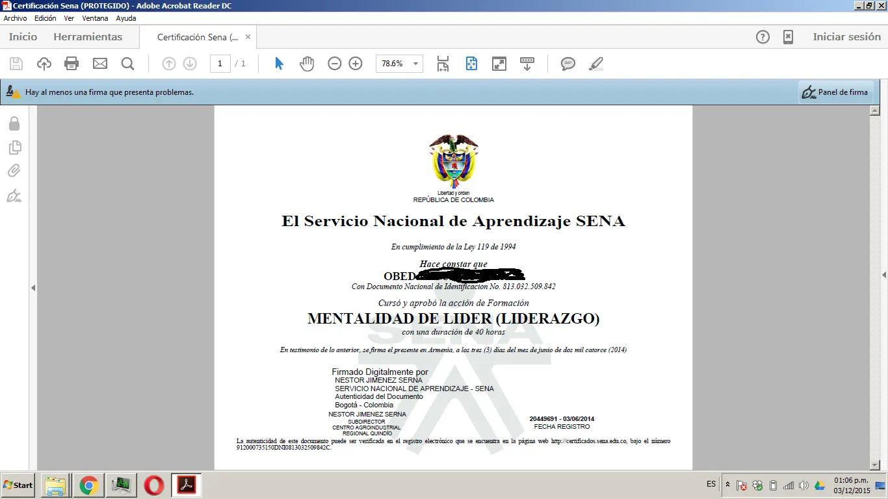888x499 pixels.
Task: Select the Sign pen tool in toolbar
Action: pos(596,64)
